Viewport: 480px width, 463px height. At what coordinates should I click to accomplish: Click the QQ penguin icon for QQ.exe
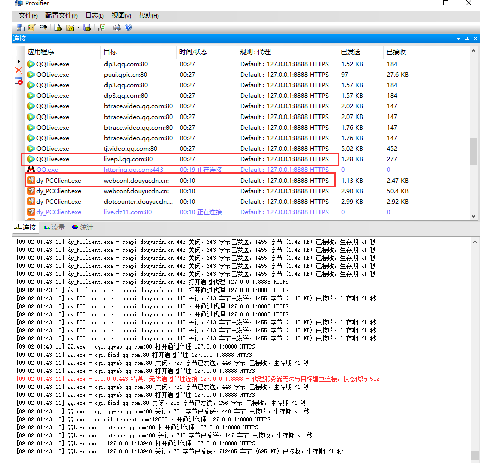pyautogui.click(x=31, y=169)
